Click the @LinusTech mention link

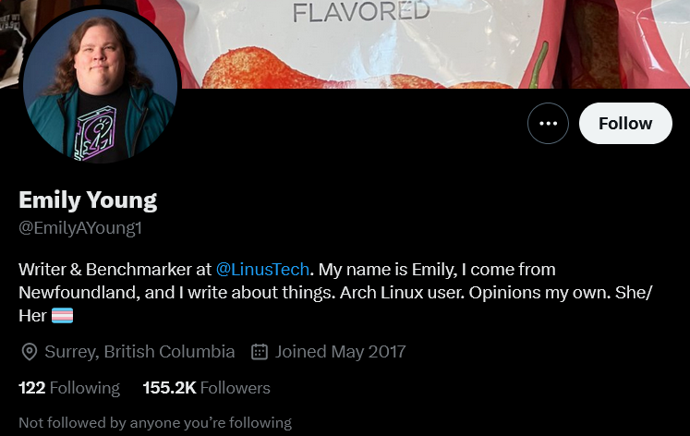click(x=262, y=269)
